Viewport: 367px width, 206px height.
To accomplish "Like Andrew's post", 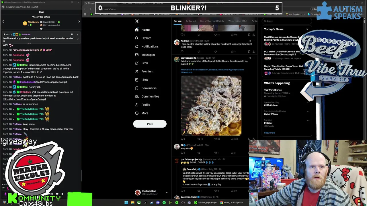I will (216, 51).
